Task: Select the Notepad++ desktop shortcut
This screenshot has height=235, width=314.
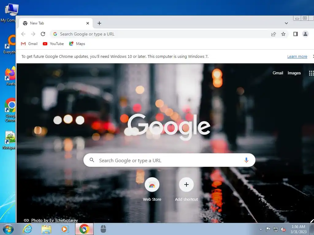Action: coord(9,140)
